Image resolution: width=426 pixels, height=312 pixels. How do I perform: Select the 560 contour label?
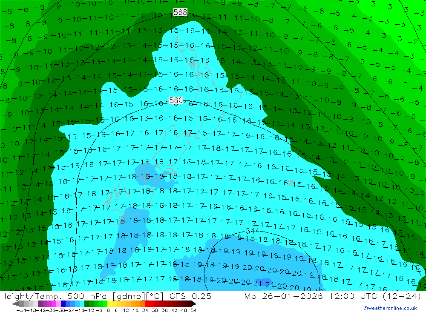point(176,100)
